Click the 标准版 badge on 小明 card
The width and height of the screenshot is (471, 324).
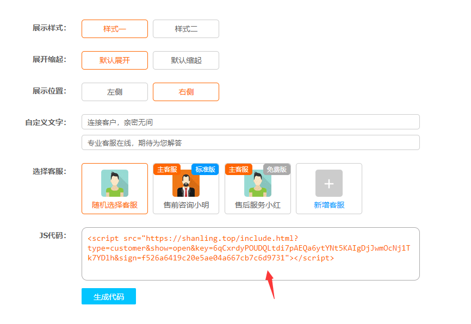coord(205,170)
